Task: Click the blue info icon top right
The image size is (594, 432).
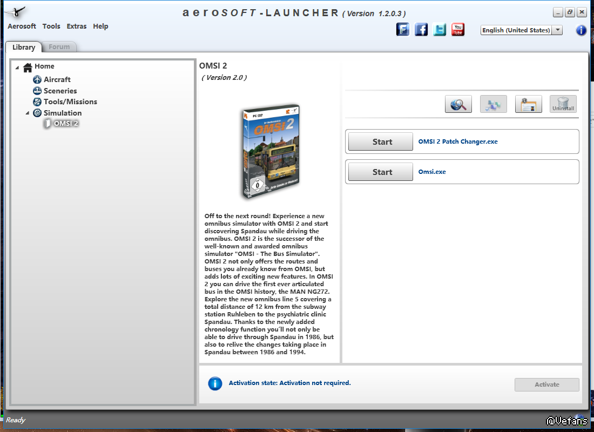Action: [x=580, y=30]
